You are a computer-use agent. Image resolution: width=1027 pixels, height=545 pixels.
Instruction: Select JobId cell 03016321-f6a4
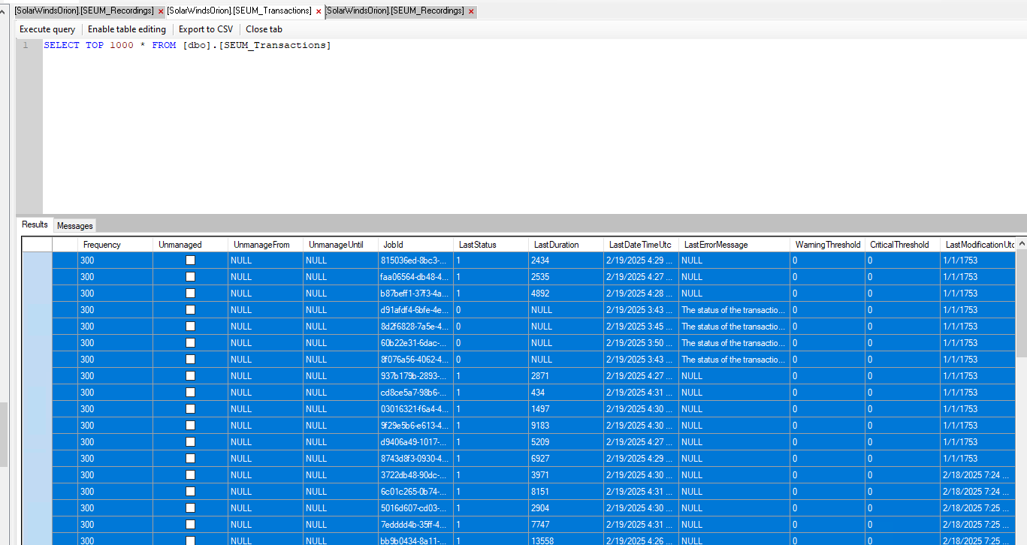coord(415,409)
